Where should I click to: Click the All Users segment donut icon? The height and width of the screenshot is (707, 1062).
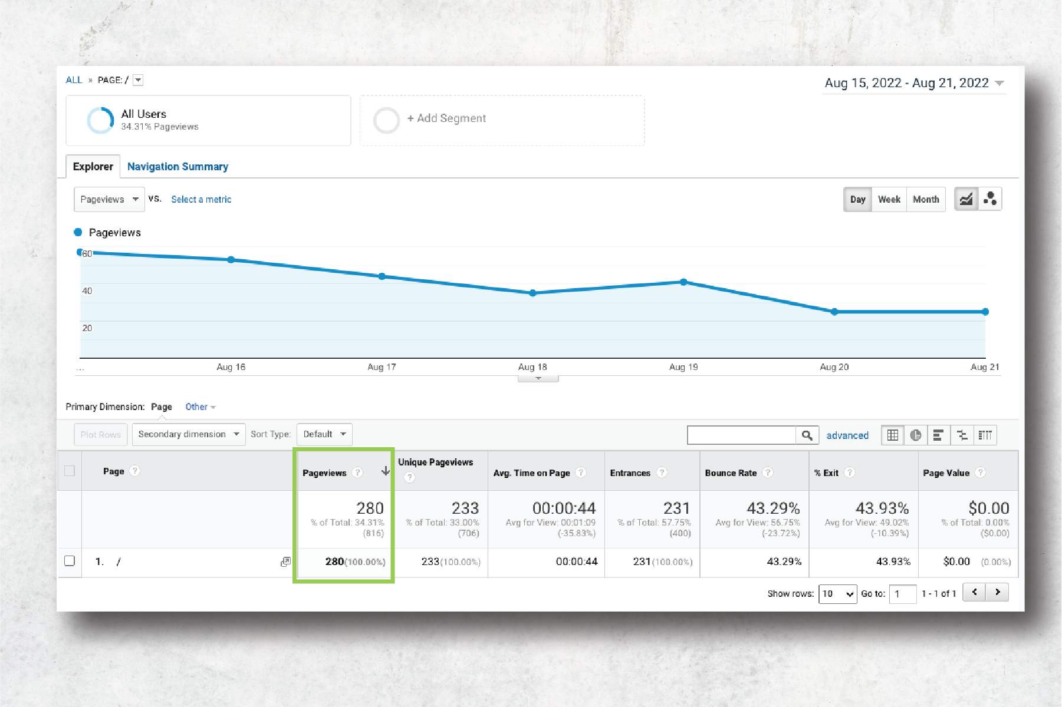[x=100, y=120]
